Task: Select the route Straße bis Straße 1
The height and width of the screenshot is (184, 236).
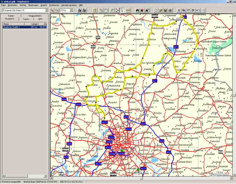Action: (x=15, y=27)
